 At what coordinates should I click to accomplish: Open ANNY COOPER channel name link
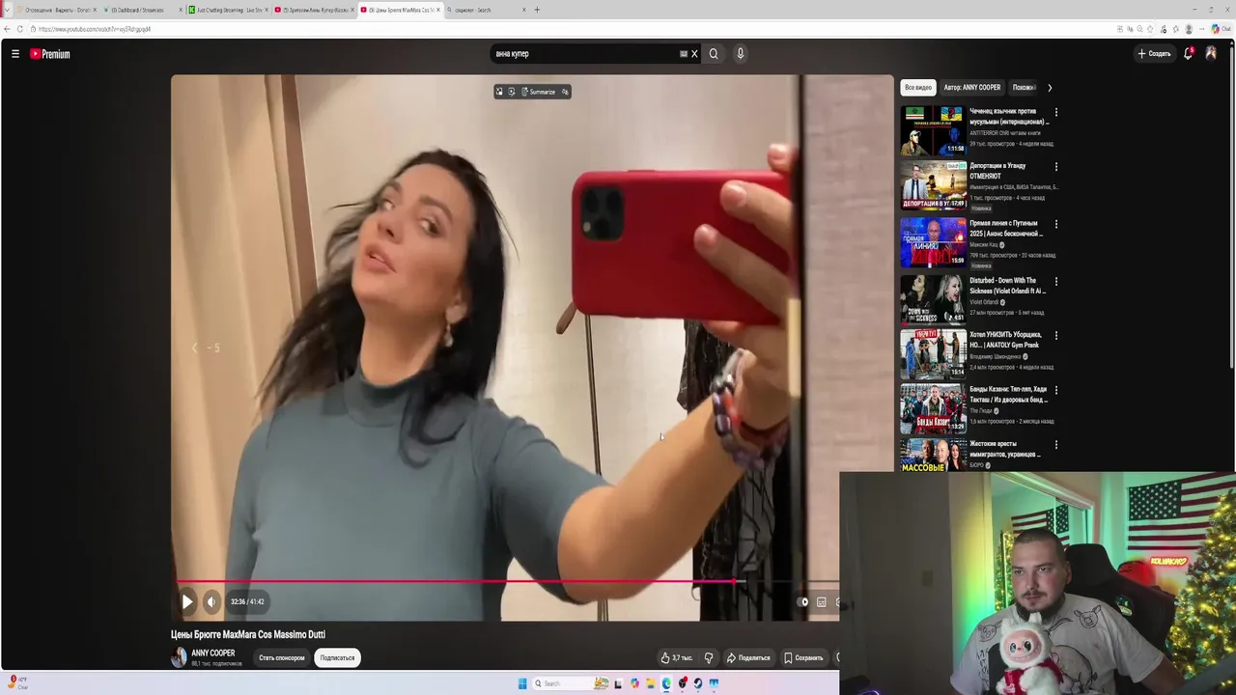click(x=212, y=653)
